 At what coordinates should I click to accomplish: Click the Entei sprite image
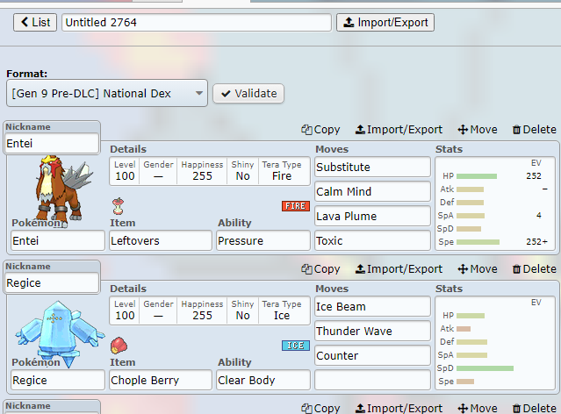coord(64,191)
